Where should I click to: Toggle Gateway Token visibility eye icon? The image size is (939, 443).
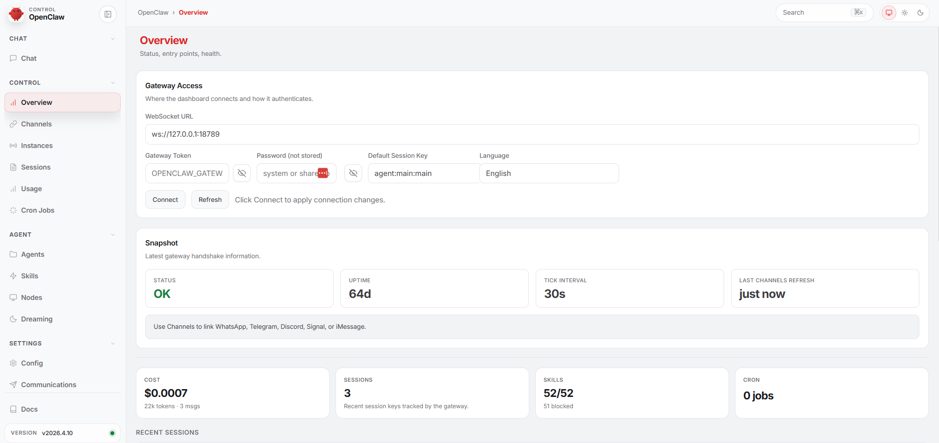pos(242,173)
